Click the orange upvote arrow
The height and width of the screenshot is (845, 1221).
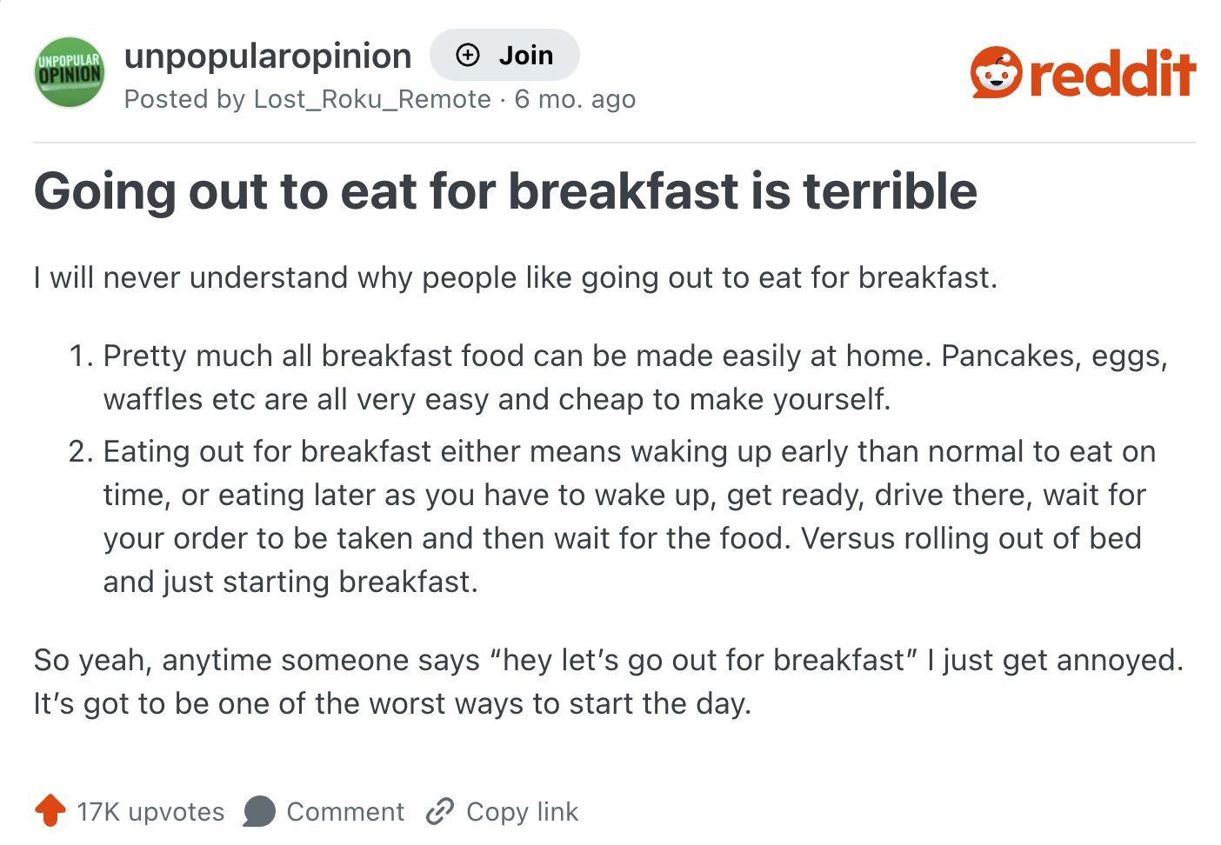click(x=50, y=811)
